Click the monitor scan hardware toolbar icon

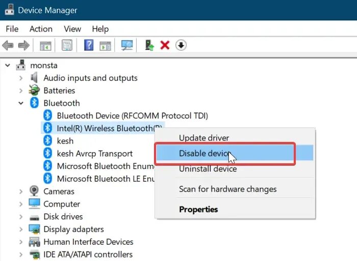tap(127, 45)
